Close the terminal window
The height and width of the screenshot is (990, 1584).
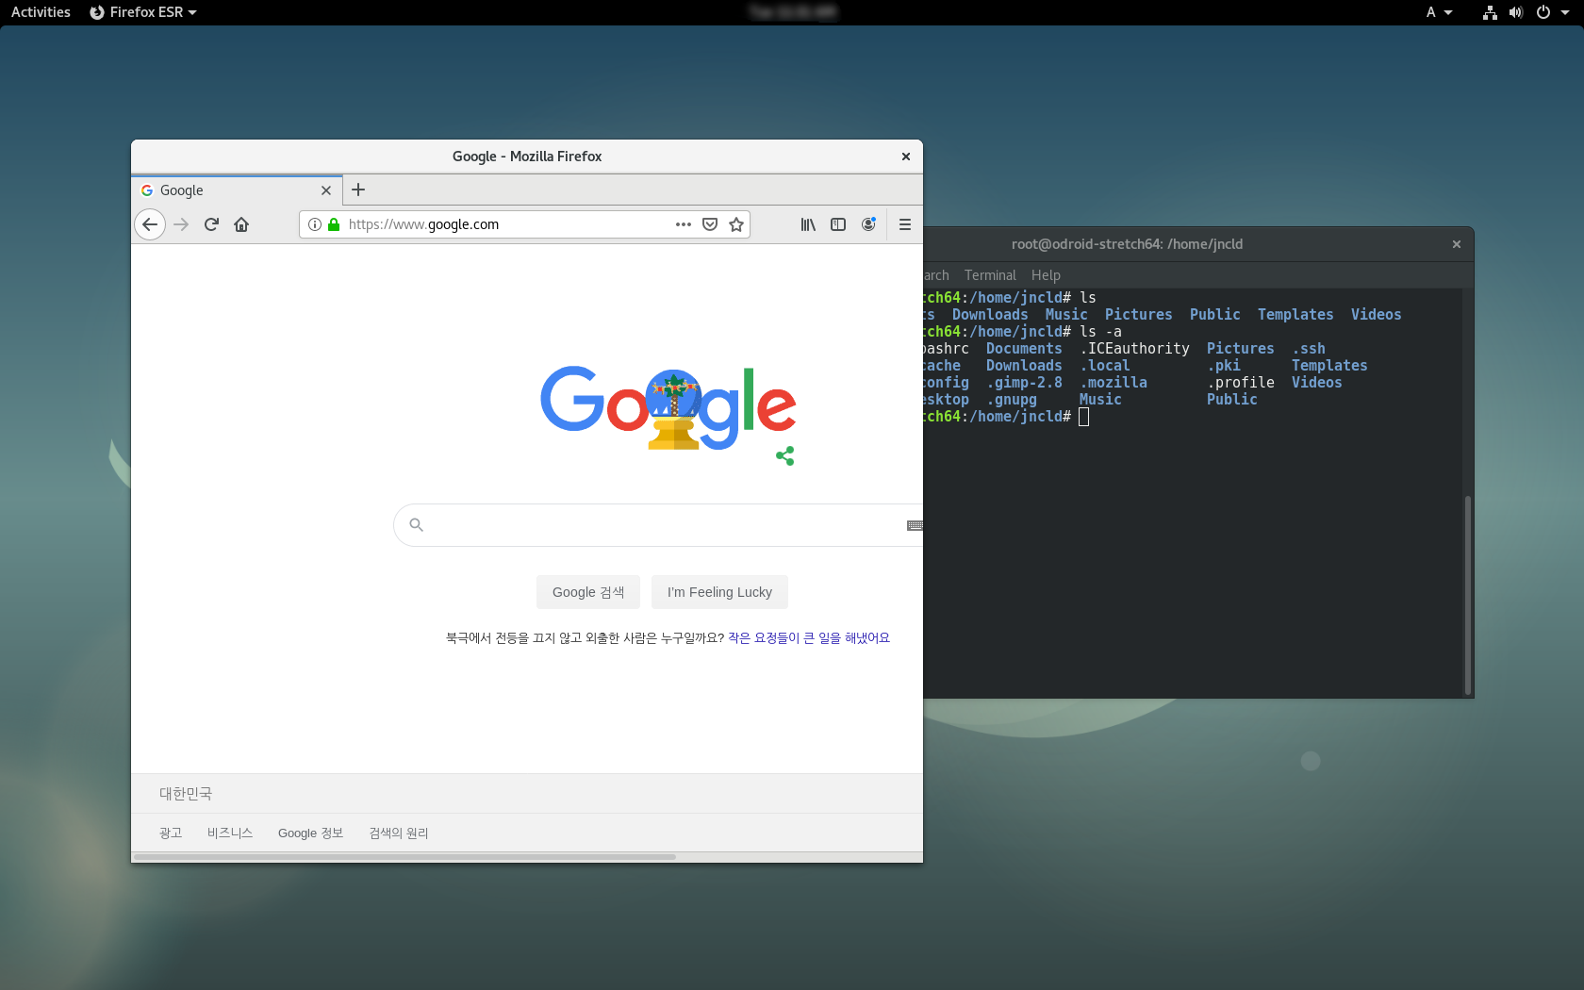[x=1457, y=244]
